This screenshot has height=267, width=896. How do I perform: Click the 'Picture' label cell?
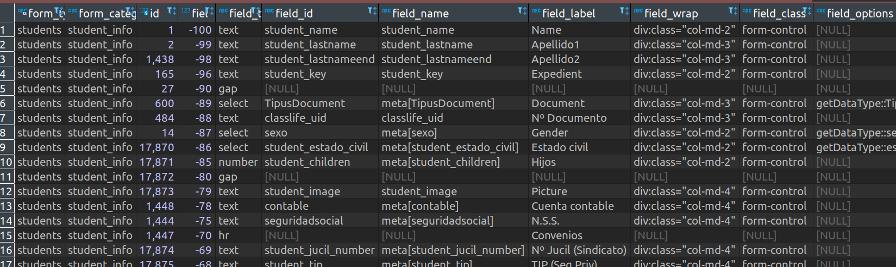coord(579,191)
